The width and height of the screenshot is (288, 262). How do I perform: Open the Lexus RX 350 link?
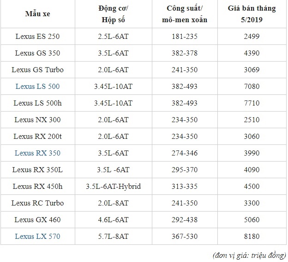(37, 153)
